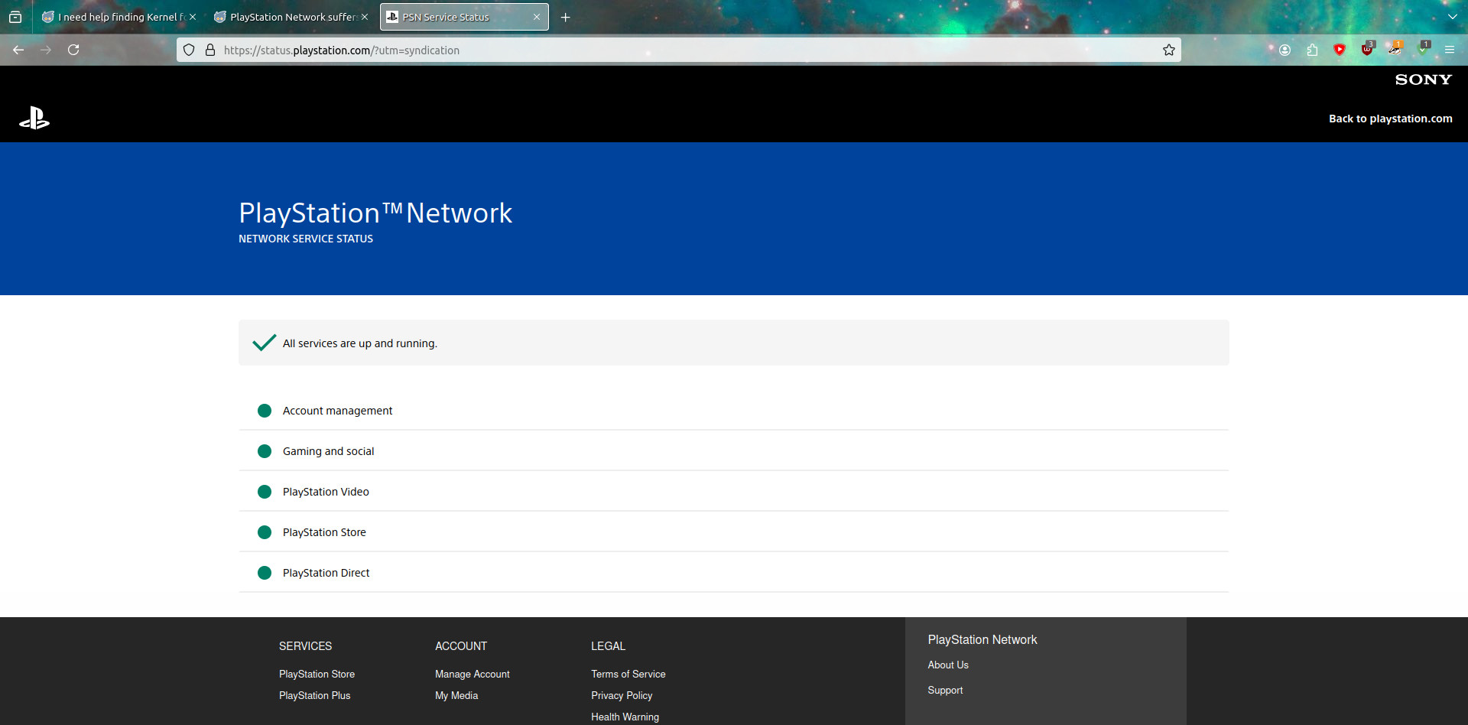Viewport: 1468px width, 725px height.
Task: Open Support footer link
Action: [945, 690]
